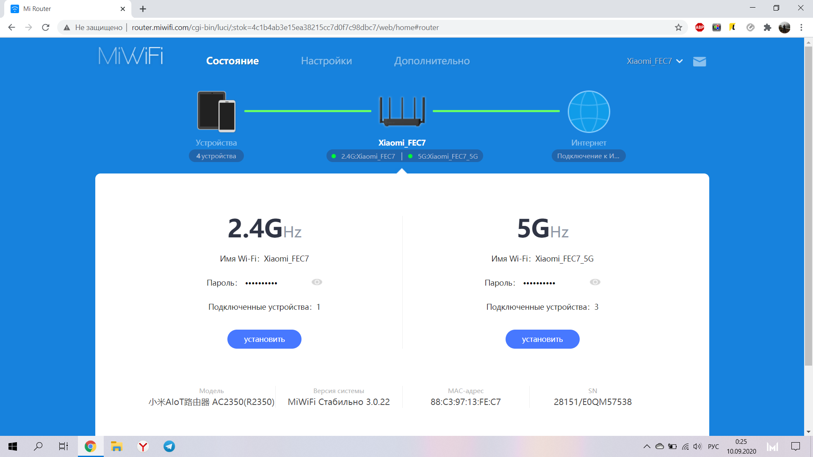This screenshot has height=457, width=813.
Task: Select the 5G:Xiaomi_FEC7_5G network label
Action: point(448,156)
